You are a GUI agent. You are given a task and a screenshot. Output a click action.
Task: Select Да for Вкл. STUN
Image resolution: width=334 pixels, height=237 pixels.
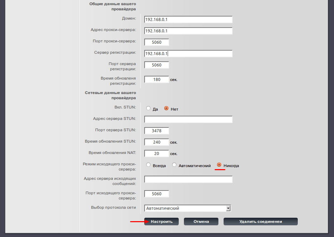tap(148, 108)
